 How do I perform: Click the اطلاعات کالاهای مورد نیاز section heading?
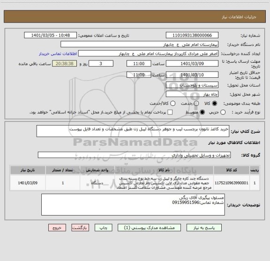pyautogui.click(x=234, y=143)
